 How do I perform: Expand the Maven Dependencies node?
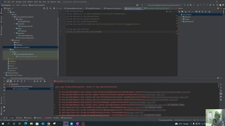pyautogui.click(x=181, y=22)
